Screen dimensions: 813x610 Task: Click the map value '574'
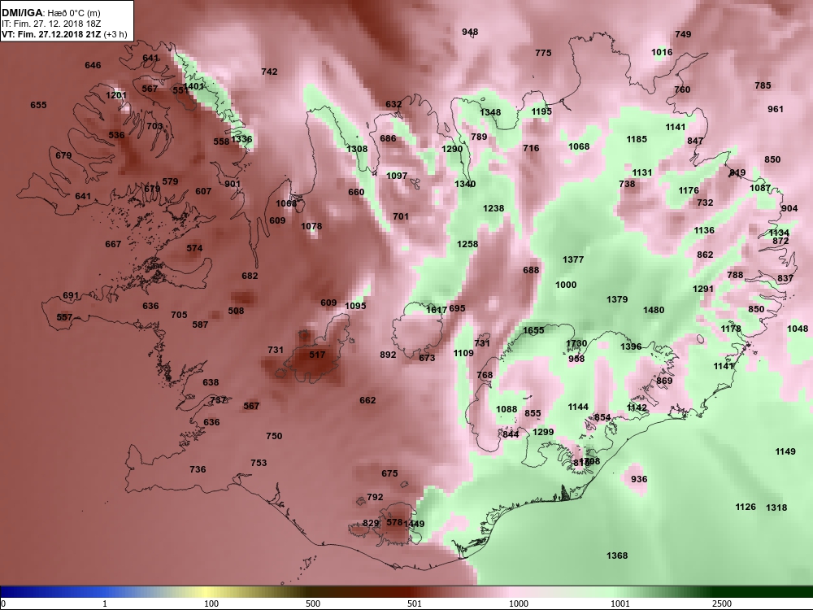[194, 248]
